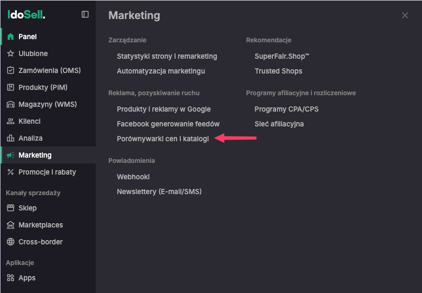
Task: Click the Zamówienia (OMS) clipboard icon
Action: [11, 70]
